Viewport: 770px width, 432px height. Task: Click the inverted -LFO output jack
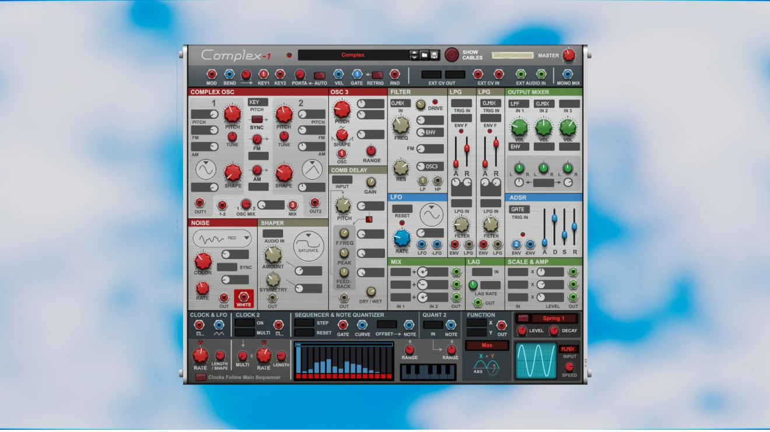[x=437, y=245]
